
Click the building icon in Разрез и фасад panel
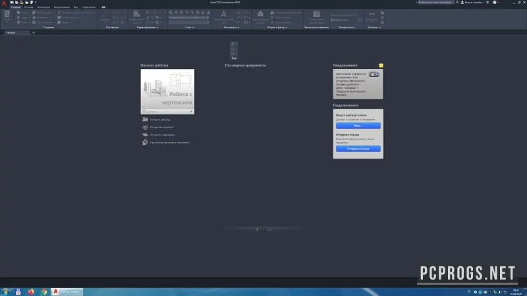pos(260,14)
